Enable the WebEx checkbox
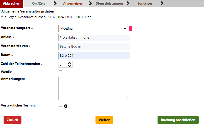Image resolution: width=204 pixels, height=129 pixels. (x=61, y=72)
